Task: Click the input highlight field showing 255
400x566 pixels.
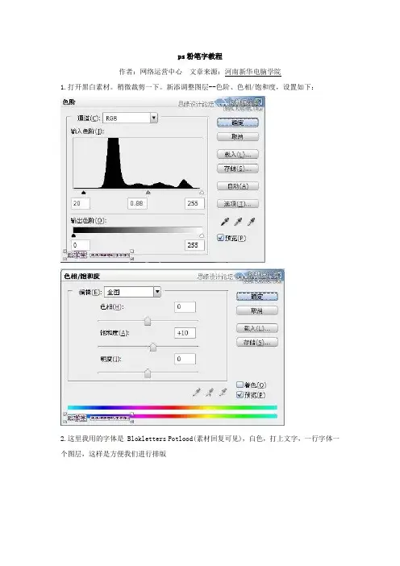Action: (x=194, y=204)
